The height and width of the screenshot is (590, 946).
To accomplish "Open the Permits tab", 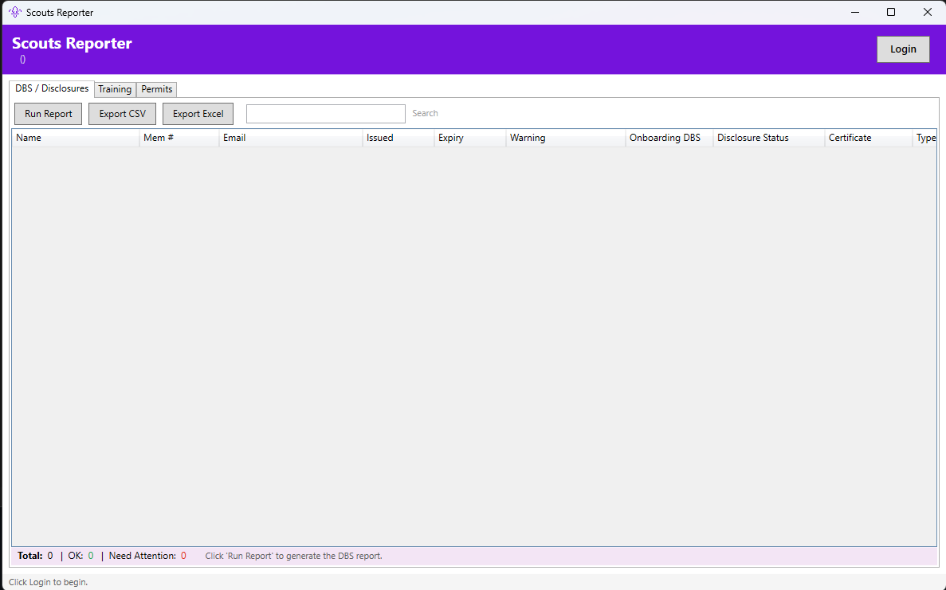I will 157,89.
